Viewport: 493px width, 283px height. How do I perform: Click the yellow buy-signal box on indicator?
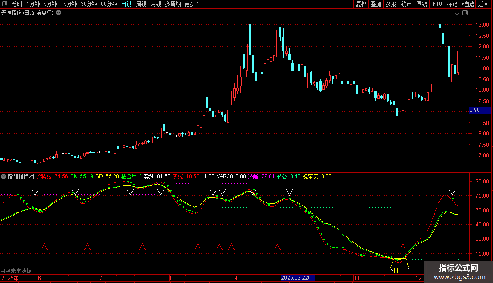(x=400, y=266)
